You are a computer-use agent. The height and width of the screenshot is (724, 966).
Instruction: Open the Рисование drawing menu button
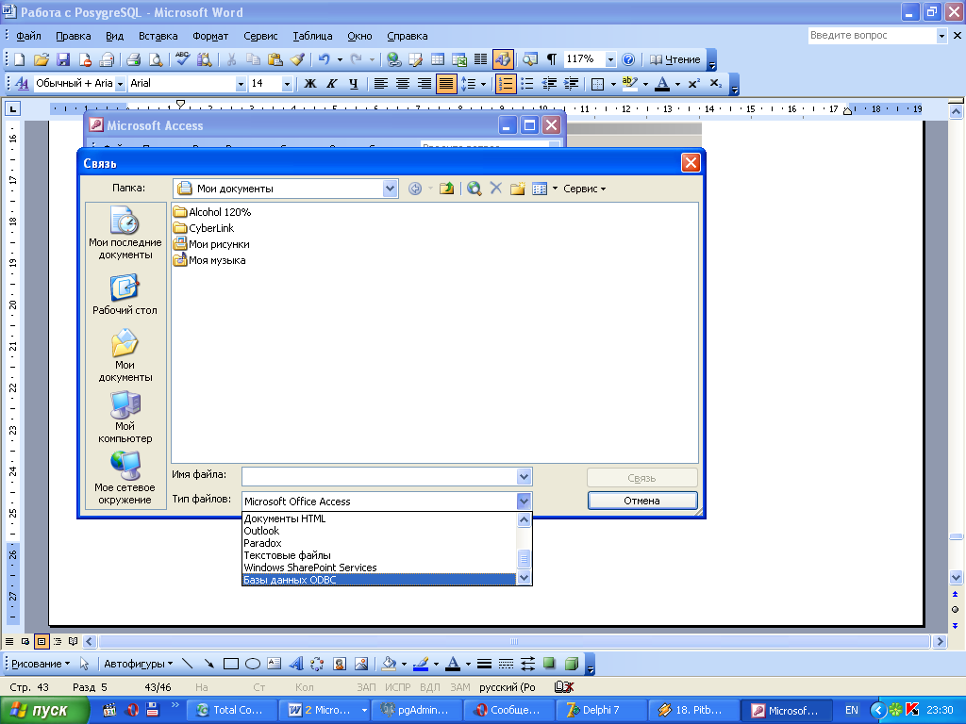40,664
